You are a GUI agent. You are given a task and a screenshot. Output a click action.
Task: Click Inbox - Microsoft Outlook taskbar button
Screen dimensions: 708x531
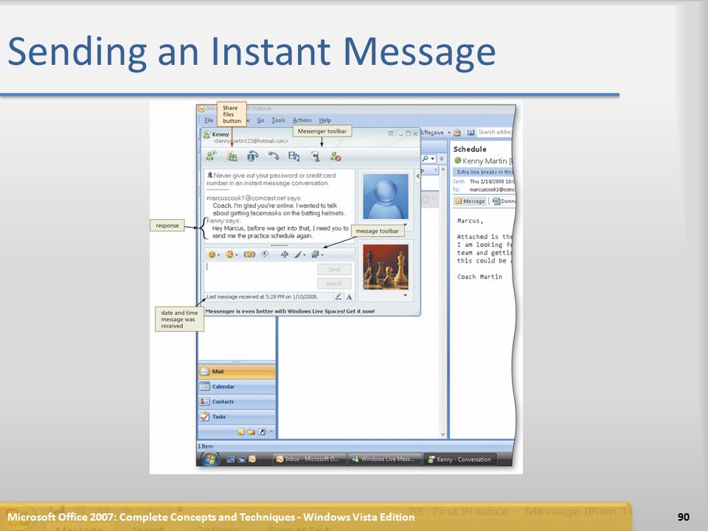pos(309,459)
